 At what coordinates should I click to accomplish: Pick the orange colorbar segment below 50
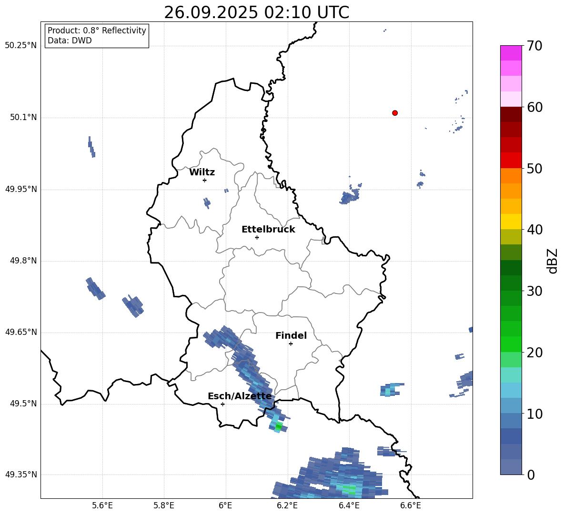tap(511, 175)
